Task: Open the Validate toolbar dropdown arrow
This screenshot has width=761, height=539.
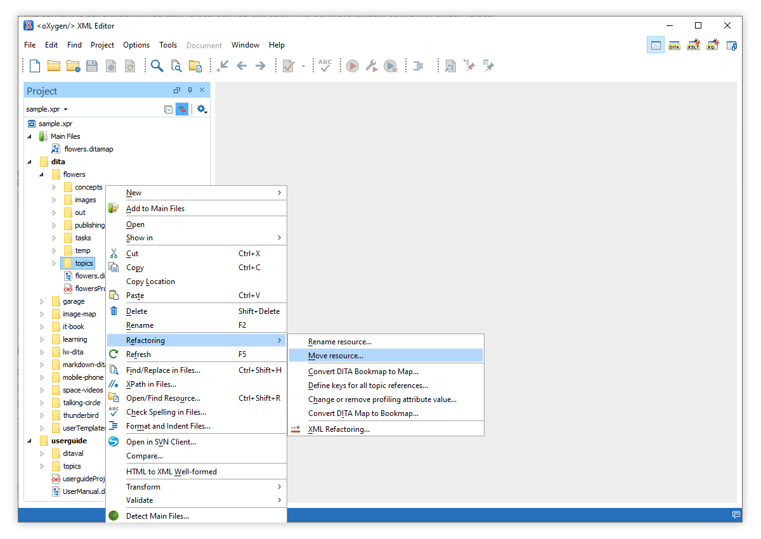Action: pos(303,66)
